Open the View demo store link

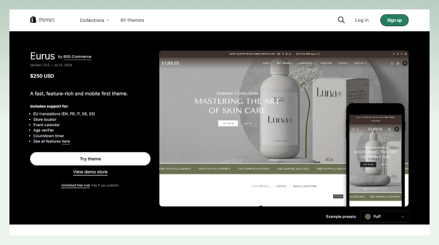[90, 172]
